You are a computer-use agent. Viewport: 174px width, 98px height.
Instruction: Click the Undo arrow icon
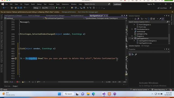point(25,8)
